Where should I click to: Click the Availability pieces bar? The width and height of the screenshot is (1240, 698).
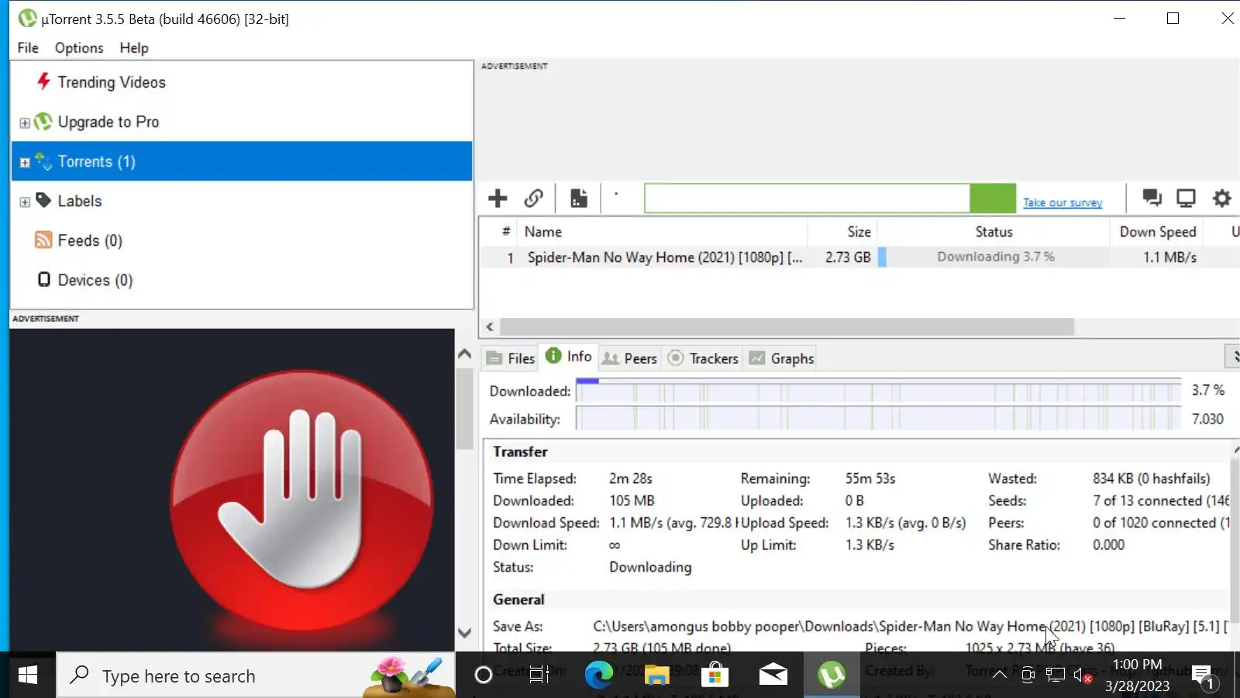879,419
